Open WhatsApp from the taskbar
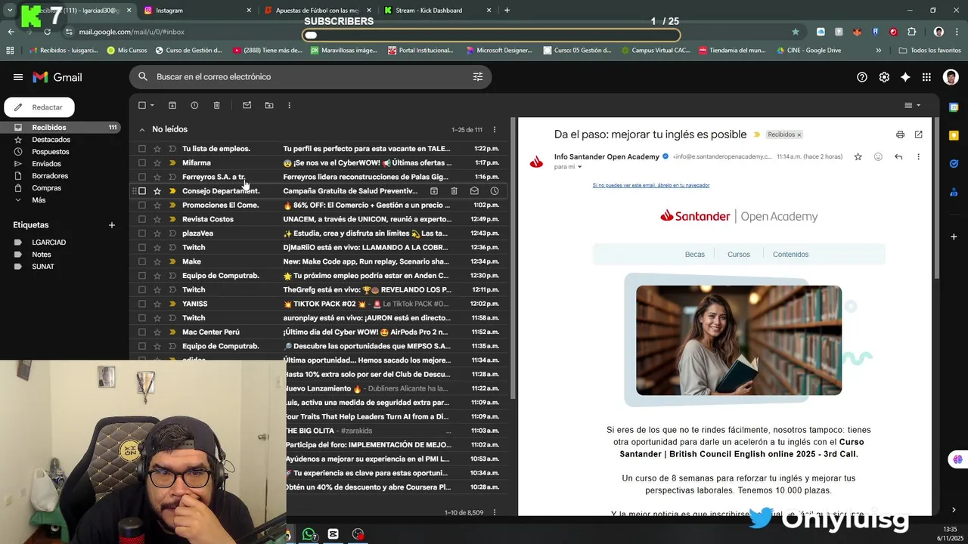The image size is (968, 544). click(309, 534)
